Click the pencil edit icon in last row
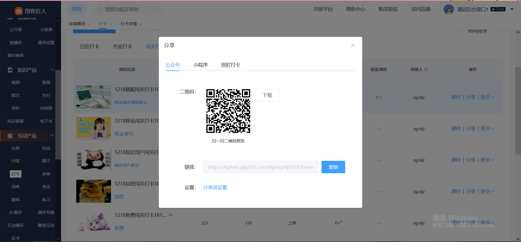The image size is (521, 242). [x=340, y=222]
